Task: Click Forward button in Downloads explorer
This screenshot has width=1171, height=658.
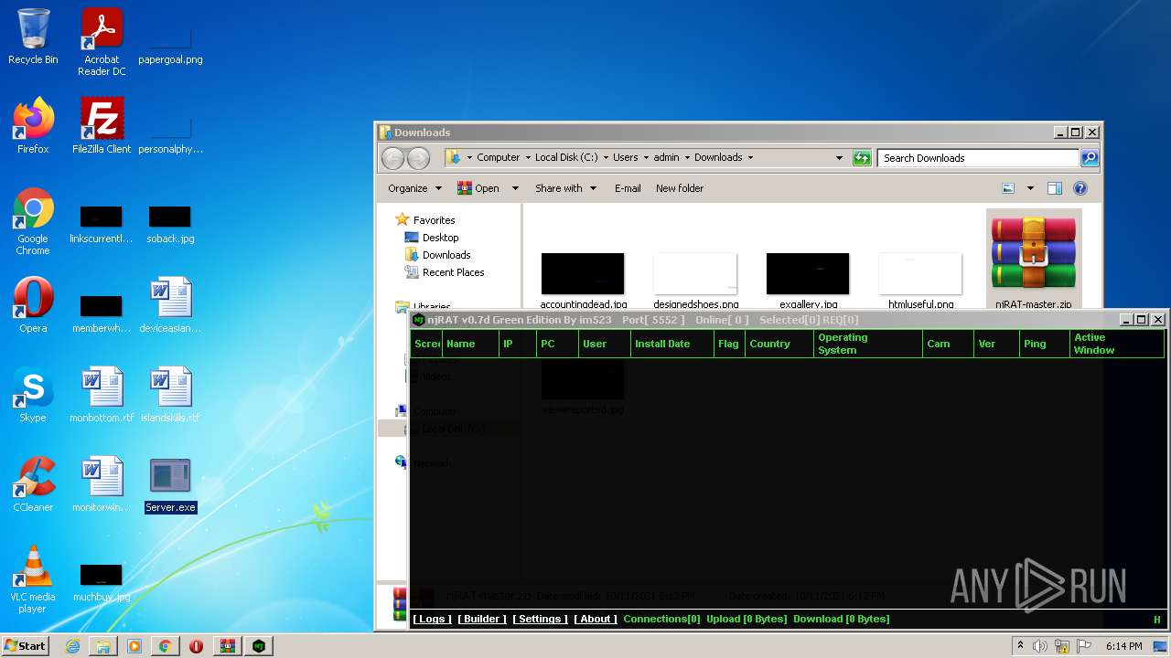Action: tap(418, 158)
